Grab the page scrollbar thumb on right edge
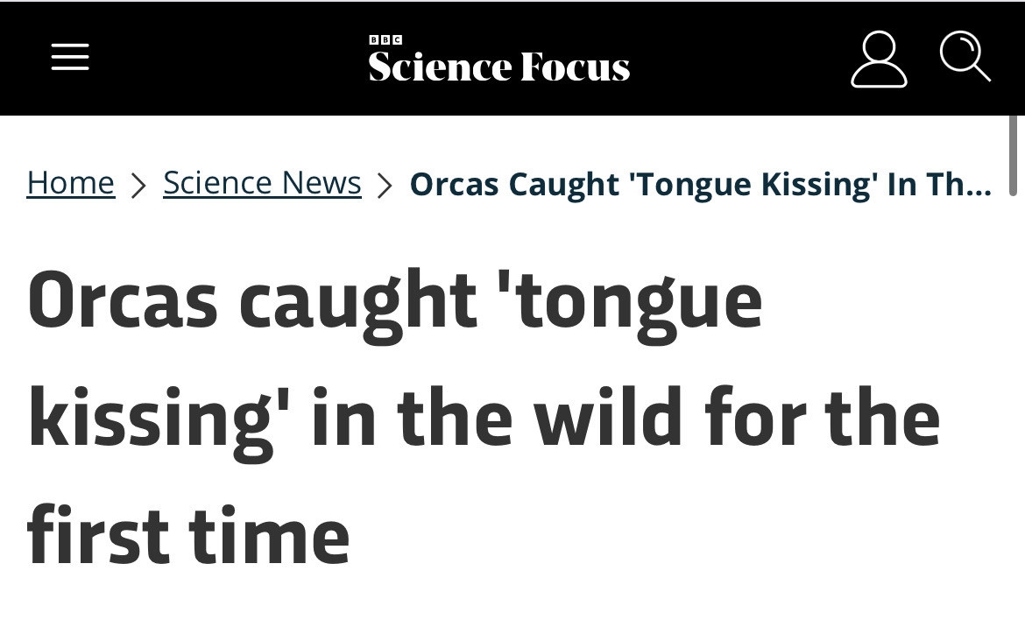1025x620 pixels. pyautogui.click(x=1013, y=154)
